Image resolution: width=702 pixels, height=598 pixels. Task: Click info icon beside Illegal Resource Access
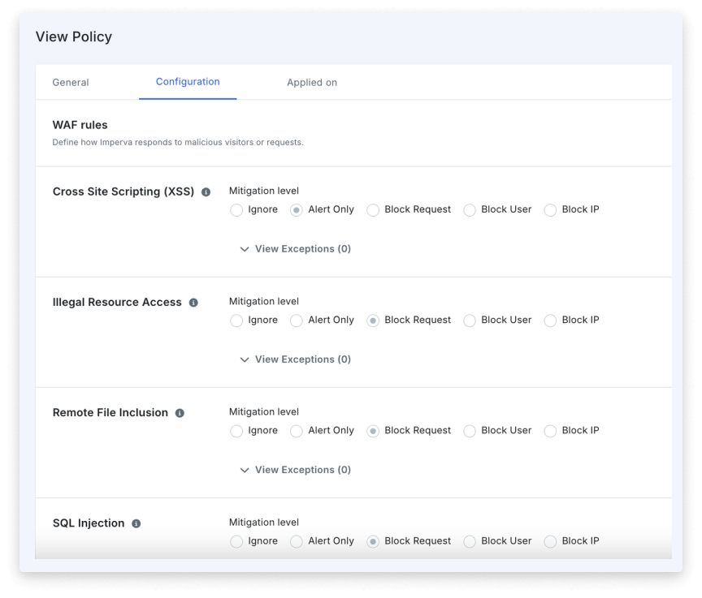coord(193,303)
